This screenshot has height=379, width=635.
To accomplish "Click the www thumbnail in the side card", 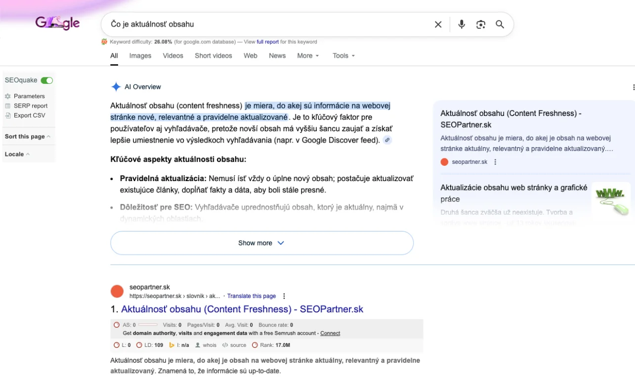I will click(x=611, y=200).
